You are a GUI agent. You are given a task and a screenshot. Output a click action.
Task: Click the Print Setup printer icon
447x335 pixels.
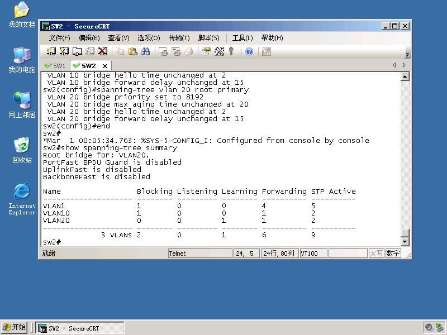(189, 51)
